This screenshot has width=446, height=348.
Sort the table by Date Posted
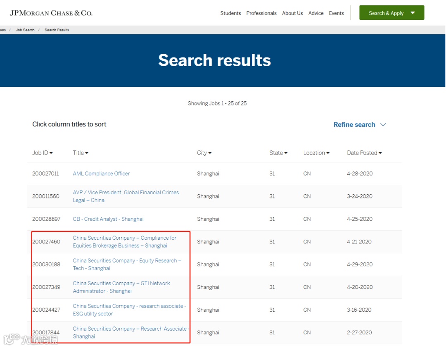coord(364,153)
